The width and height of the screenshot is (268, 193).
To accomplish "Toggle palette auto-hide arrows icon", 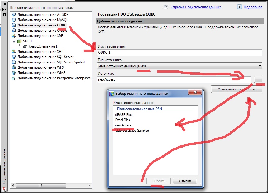I will point(4,9).
